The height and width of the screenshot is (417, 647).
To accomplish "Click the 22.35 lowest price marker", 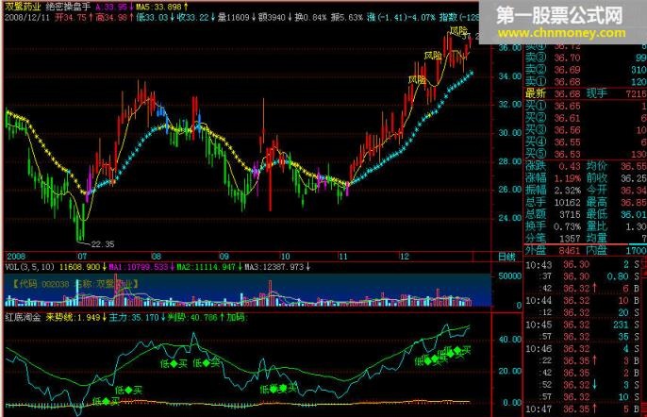I will pos(102,244).
